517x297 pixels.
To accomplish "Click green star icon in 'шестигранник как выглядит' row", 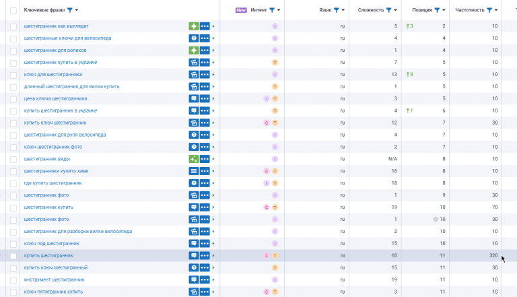I will tap(194, 26).
